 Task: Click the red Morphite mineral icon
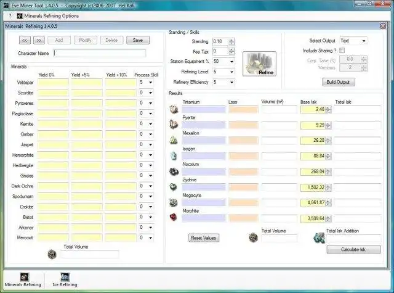(174, 217)
